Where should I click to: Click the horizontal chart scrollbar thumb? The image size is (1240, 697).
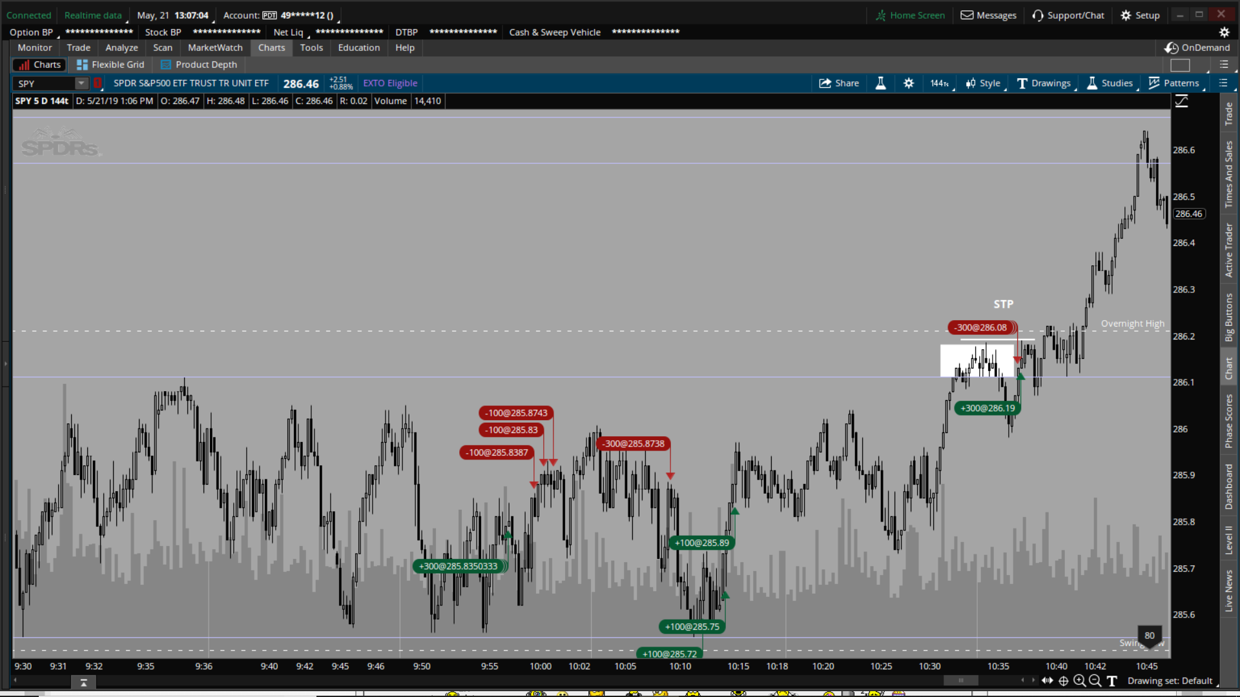coord(961,680)
